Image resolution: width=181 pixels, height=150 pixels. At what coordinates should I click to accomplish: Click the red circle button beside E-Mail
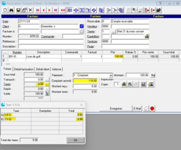tap(152, 109)
